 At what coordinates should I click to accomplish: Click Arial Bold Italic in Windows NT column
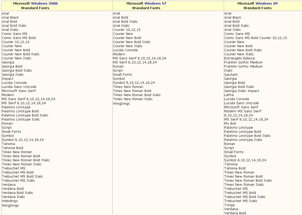[x=125, y=22]
